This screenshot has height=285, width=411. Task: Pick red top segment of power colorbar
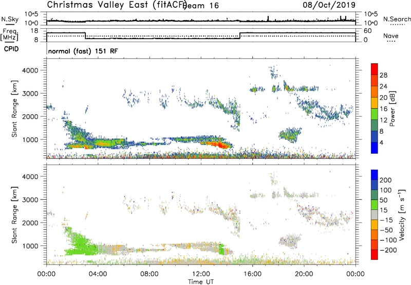(x=375, y=69)
